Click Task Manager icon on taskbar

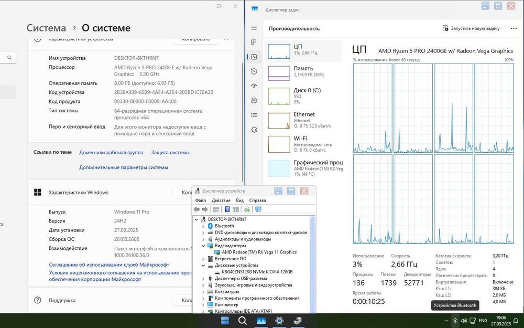[261, 321]
